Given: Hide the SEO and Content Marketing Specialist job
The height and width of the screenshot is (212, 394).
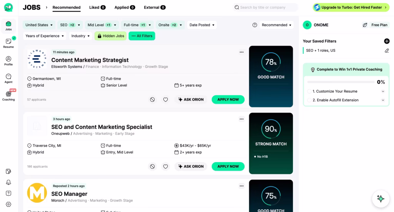Looking at the screenshot, I should (152, 166).
